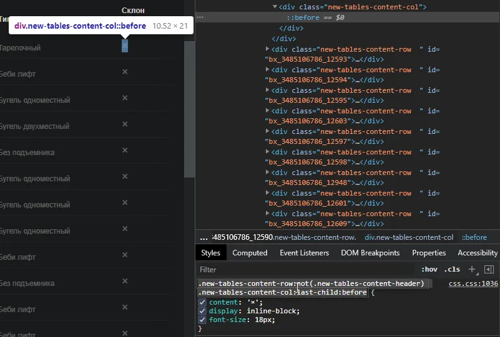Edit the content property value
Image resolution: width=500 pixels, height=337 pixels.
[x=254, y=302]
